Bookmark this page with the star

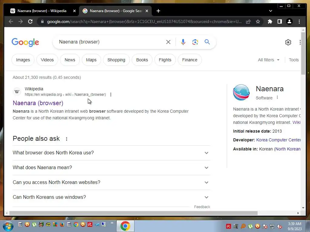tap(258, 21)
